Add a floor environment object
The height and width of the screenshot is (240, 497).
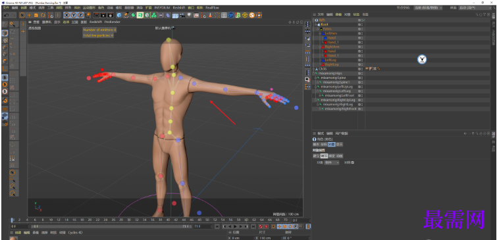point(175,15)
